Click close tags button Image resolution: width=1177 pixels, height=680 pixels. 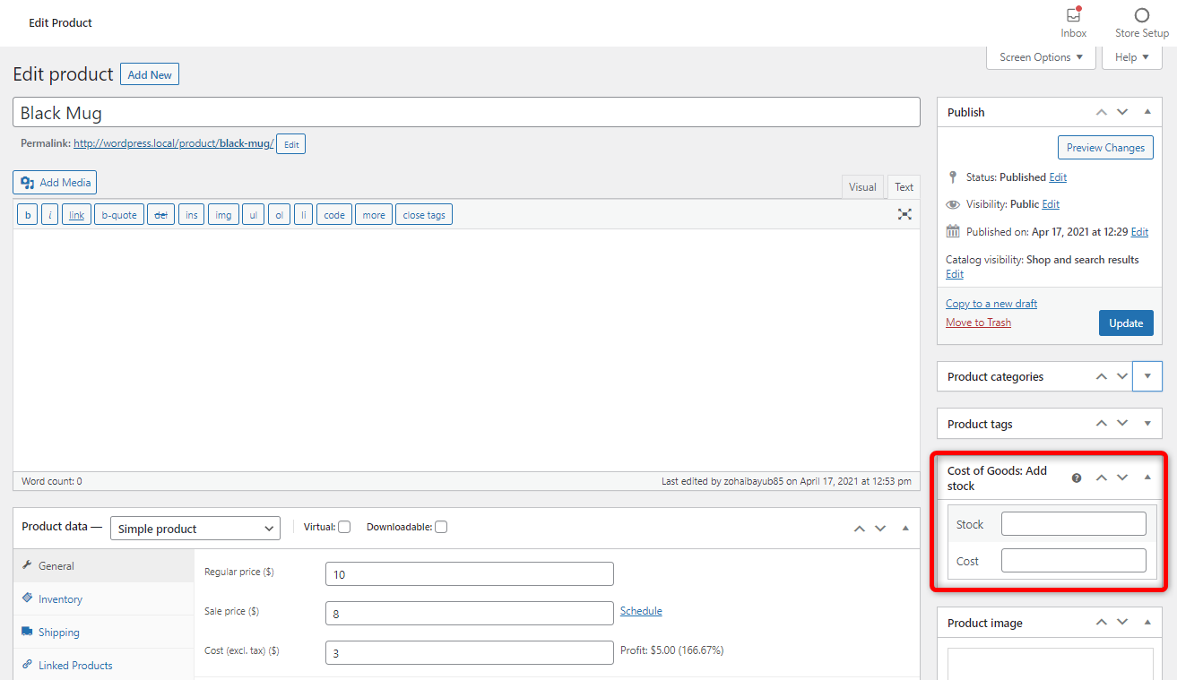[x=424, y=215]
